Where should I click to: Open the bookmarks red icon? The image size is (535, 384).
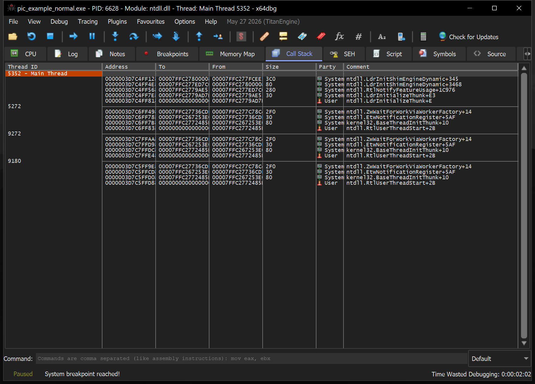click(x=321, y=36)
